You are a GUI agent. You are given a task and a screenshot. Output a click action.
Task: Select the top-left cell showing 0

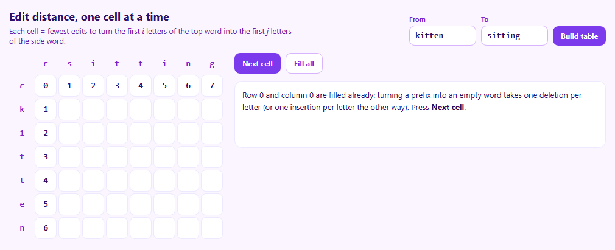pos(46,86)
